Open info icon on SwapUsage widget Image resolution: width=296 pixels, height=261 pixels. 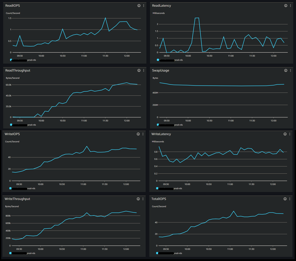(286, 70)
